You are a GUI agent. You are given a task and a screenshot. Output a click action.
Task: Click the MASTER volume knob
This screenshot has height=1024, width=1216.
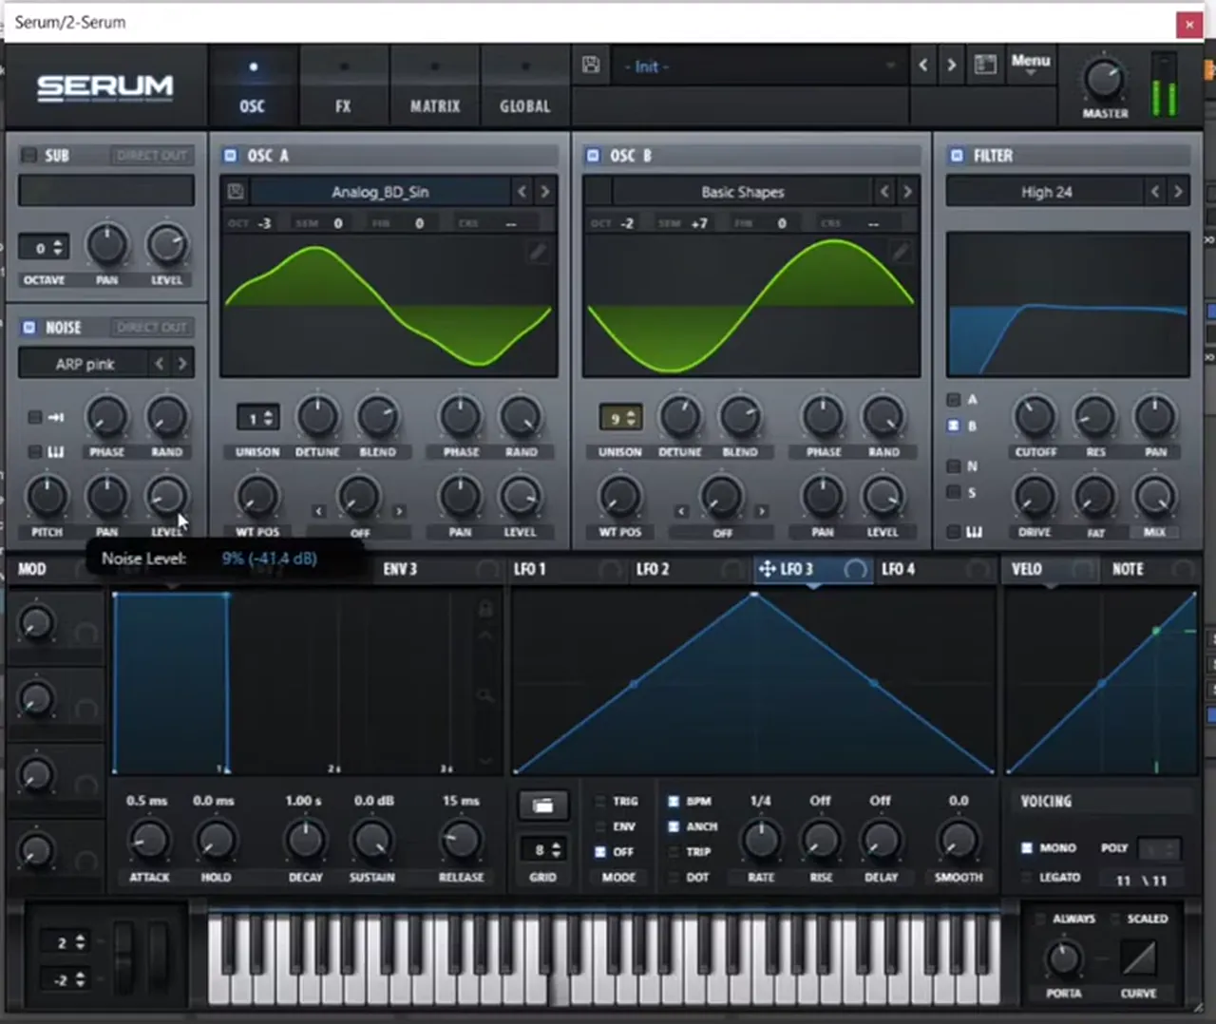[x=1104, y=80]
